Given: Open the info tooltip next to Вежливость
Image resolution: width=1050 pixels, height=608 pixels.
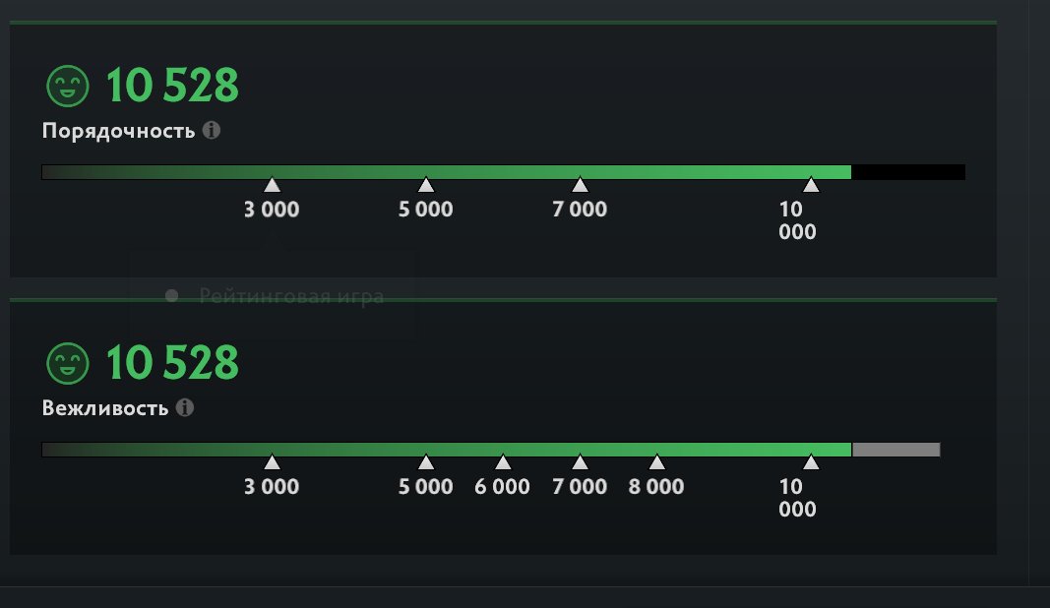Looking at the screenshot, I should click(x=185, y=405).
